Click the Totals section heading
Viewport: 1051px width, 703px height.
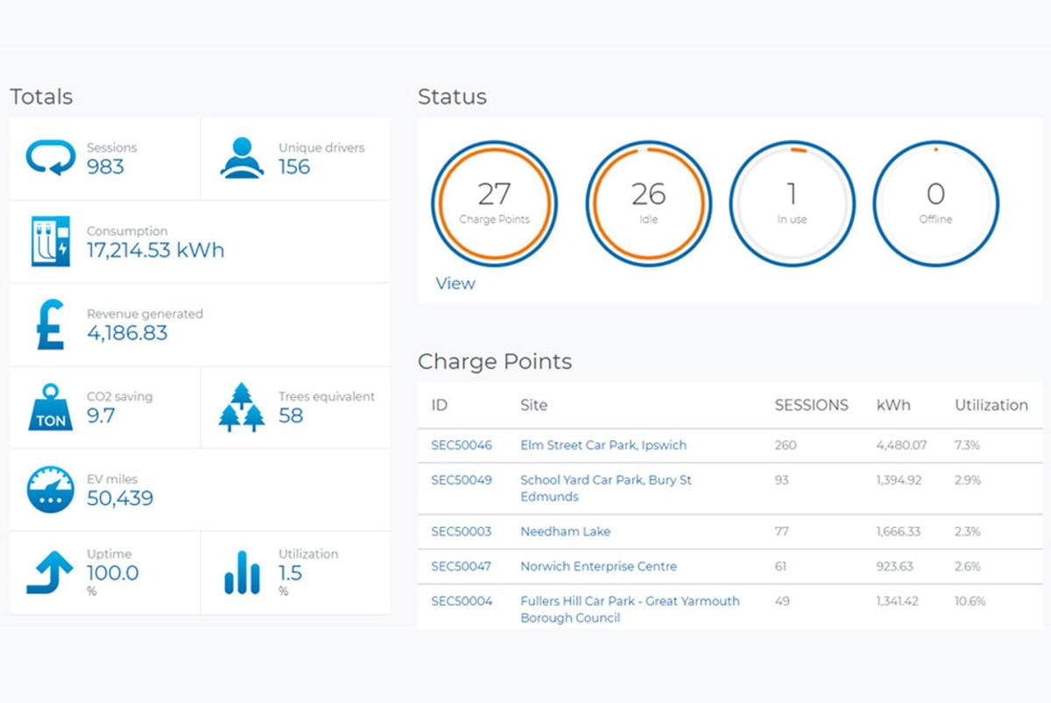[41, 96]
